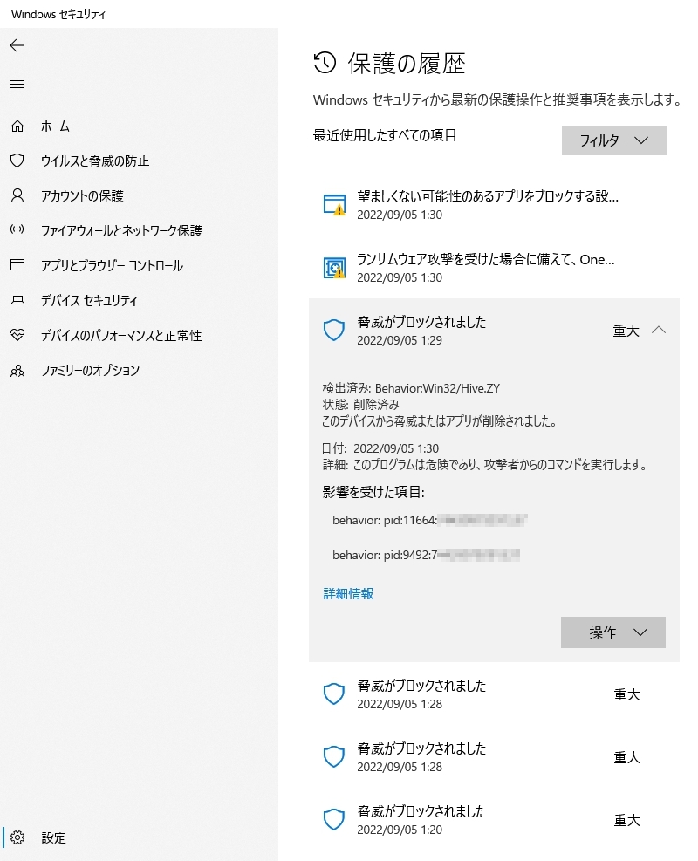698x861 pixels.
Task: Go to デバイス セキュリティ in sidebar
Action: click(89, 300)
